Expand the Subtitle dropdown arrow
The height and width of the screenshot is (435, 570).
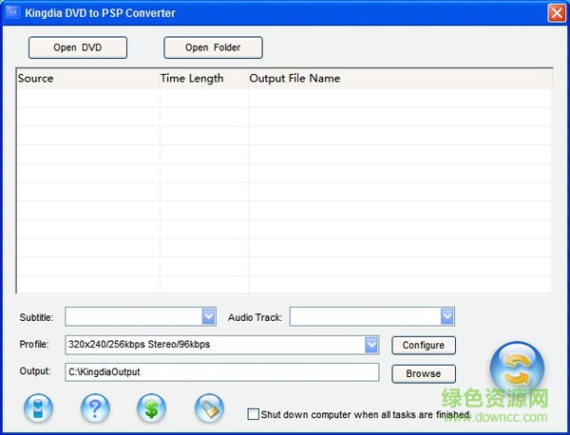tap(209, 316)
